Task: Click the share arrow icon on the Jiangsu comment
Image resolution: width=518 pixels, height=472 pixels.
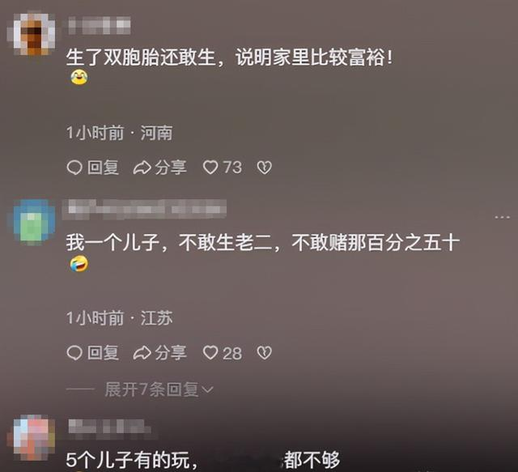Action: click(142, 353)
